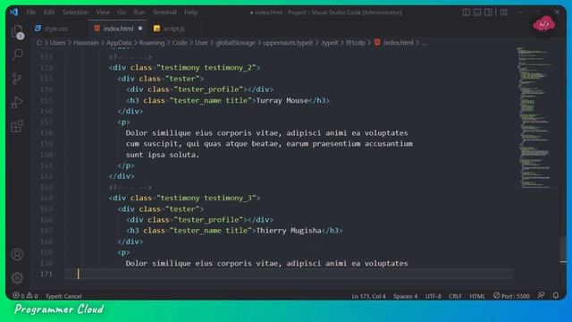The width and height of the screenshot is (572, 322).
Task: Click Users in the breadcrumb path
Action: click(x=57, y=43)
